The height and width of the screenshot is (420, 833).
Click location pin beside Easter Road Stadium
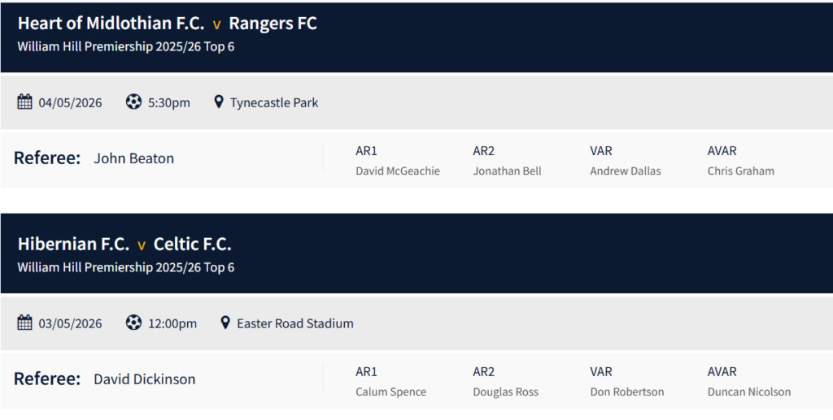pos(225,323)
